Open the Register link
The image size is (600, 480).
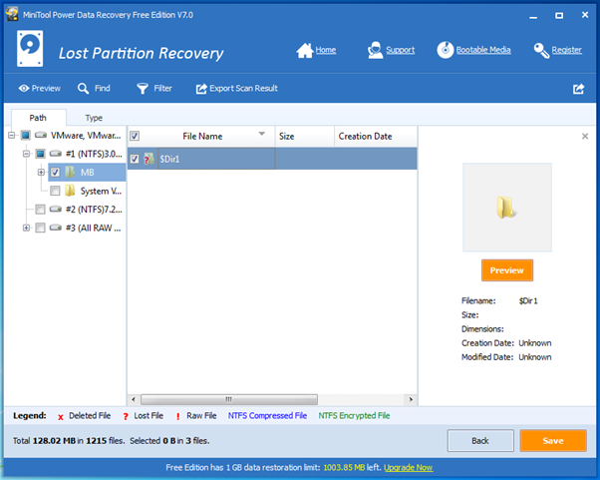(x=567, y=50)
